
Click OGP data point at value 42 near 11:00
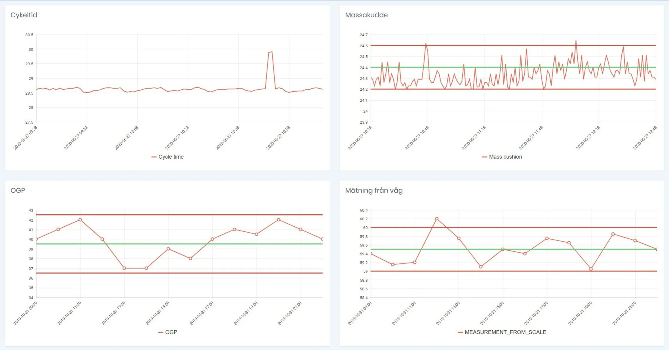[80, 220]
